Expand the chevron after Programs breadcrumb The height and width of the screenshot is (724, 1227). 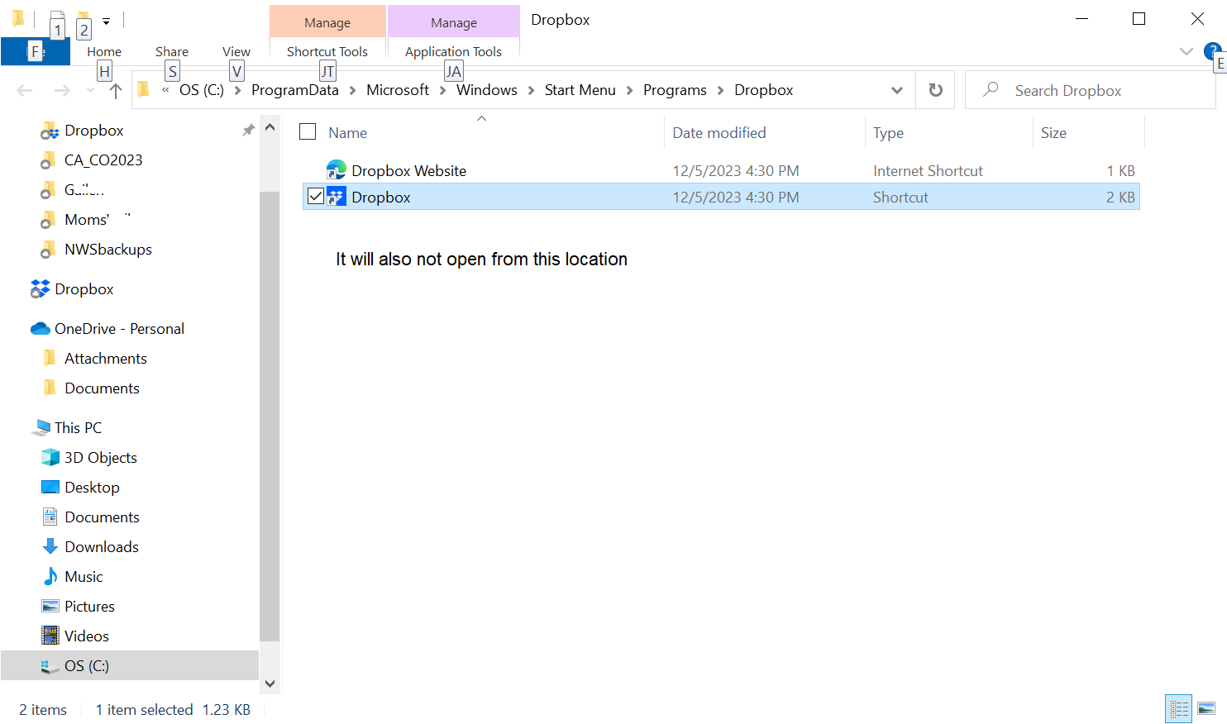[721, 90]
